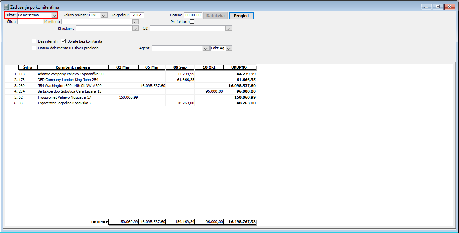
Task: Uncheck Uplate bez komitenta
Action: tap(63, 41)
